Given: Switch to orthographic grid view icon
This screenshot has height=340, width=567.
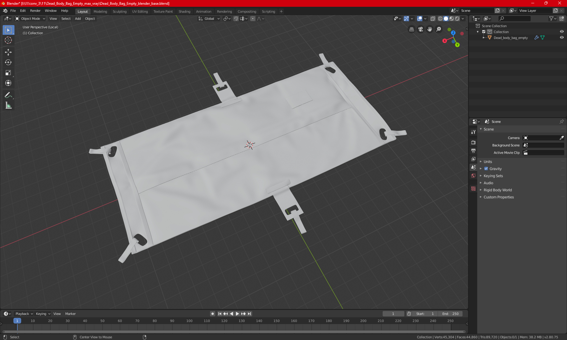Looking at the screenshot, I should point(411,29).
